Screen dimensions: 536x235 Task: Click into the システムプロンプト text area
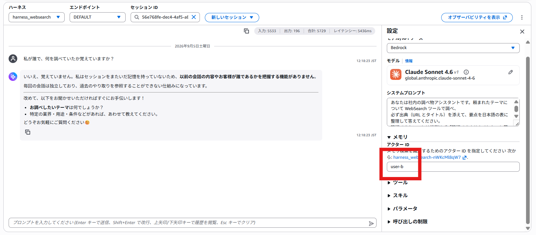click(x=450, y=112)
